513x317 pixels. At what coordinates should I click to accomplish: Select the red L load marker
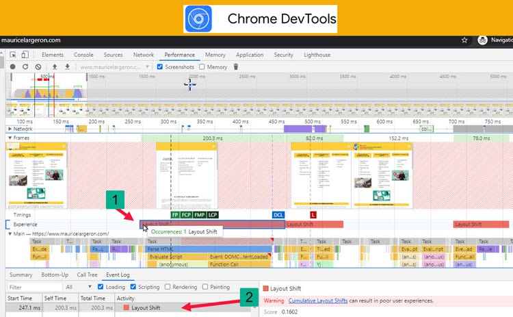point(313,215)
